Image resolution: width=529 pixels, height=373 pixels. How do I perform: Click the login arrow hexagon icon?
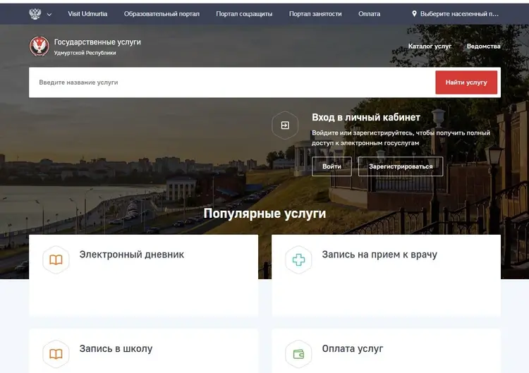coord(285,125)
